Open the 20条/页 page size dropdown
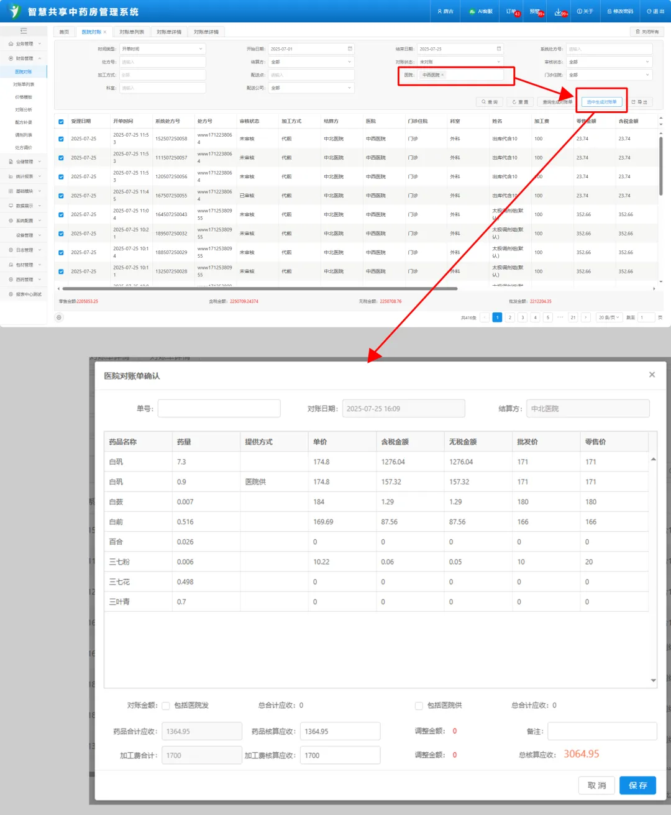 click(608, 317)
